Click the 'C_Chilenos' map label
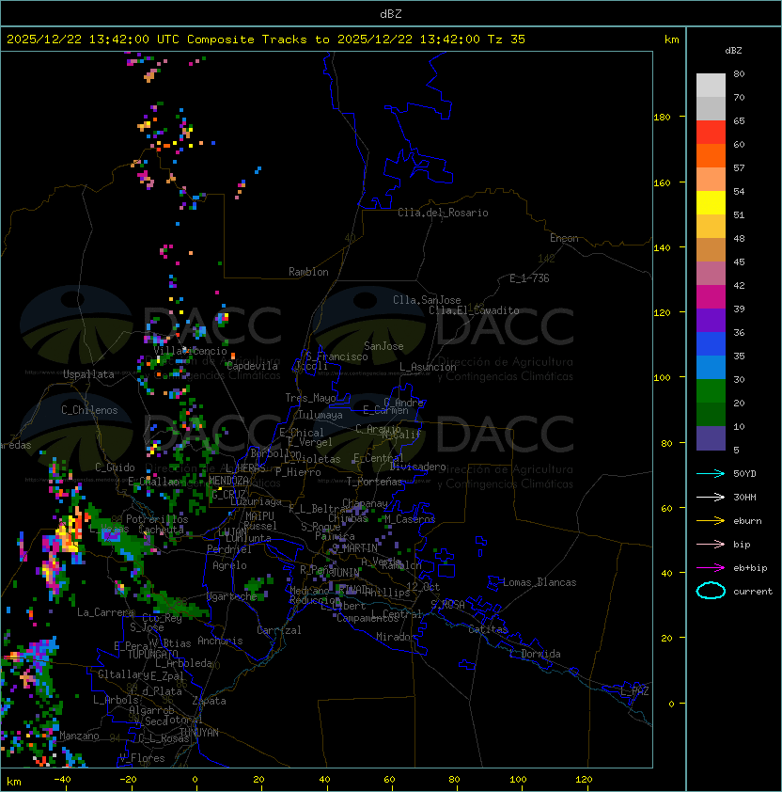Screen dimensions: 782x792 coord(89,410)
